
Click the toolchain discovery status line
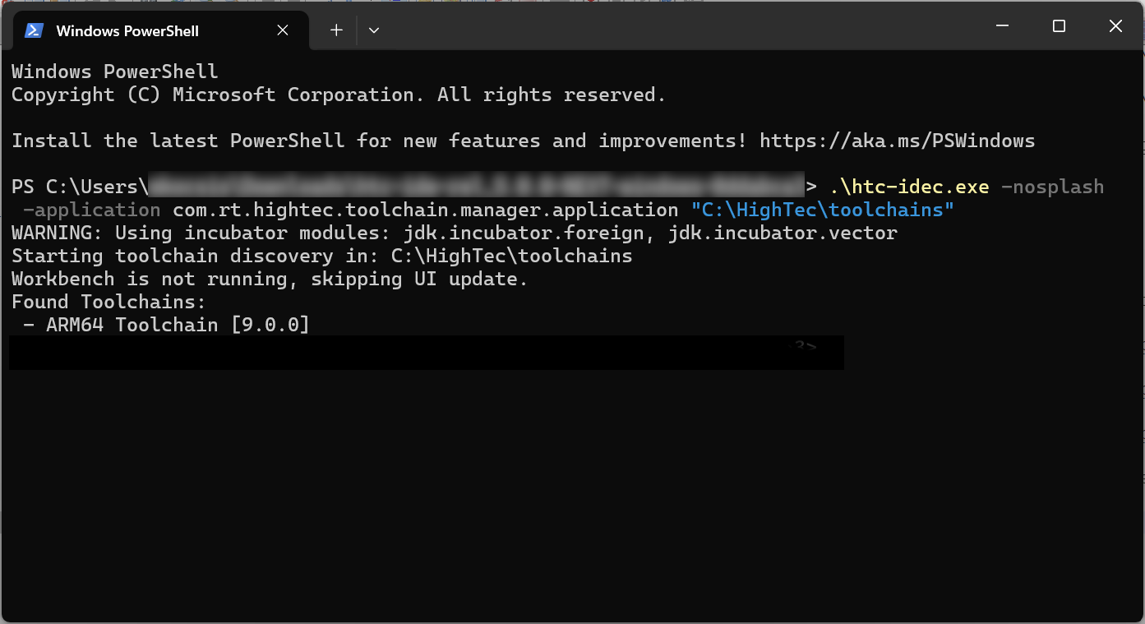click(321, 256)
